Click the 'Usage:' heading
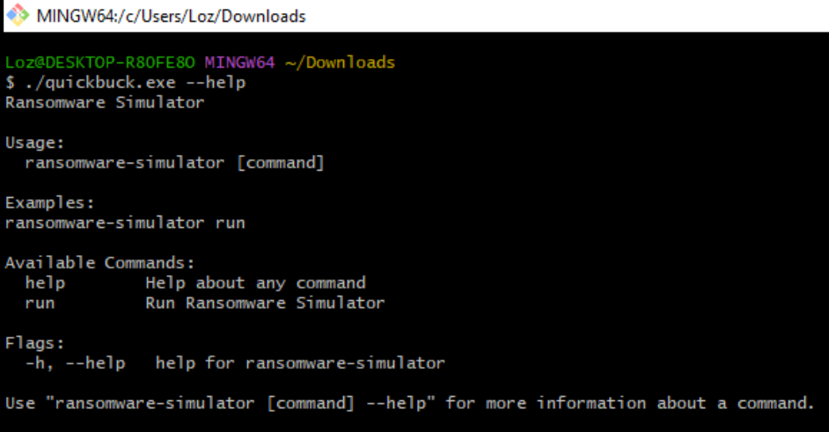This screenshot has height=432, width=829. [35, 143]
